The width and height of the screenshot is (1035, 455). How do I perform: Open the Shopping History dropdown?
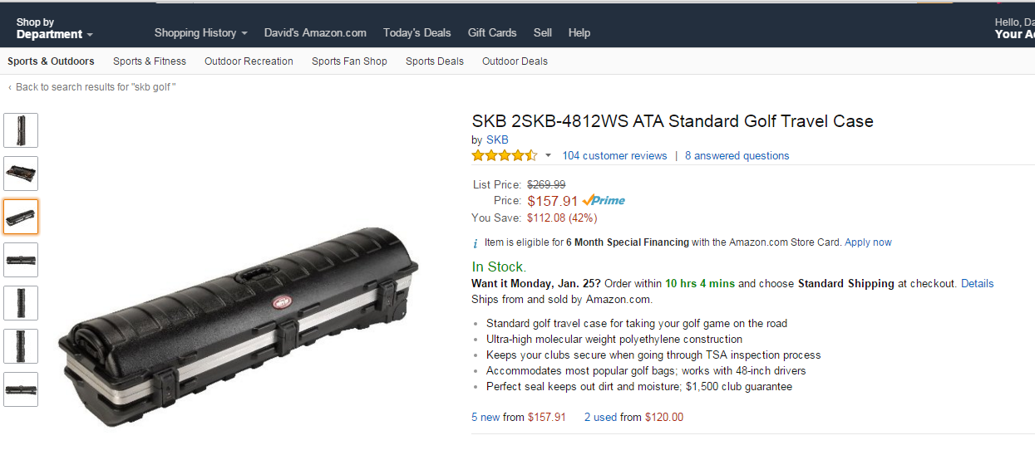pyautogui.click(x=200, y=33)
